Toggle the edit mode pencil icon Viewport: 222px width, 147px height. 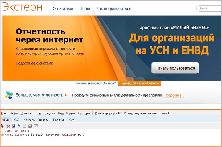pyautogui.click(x=30, y=126)
